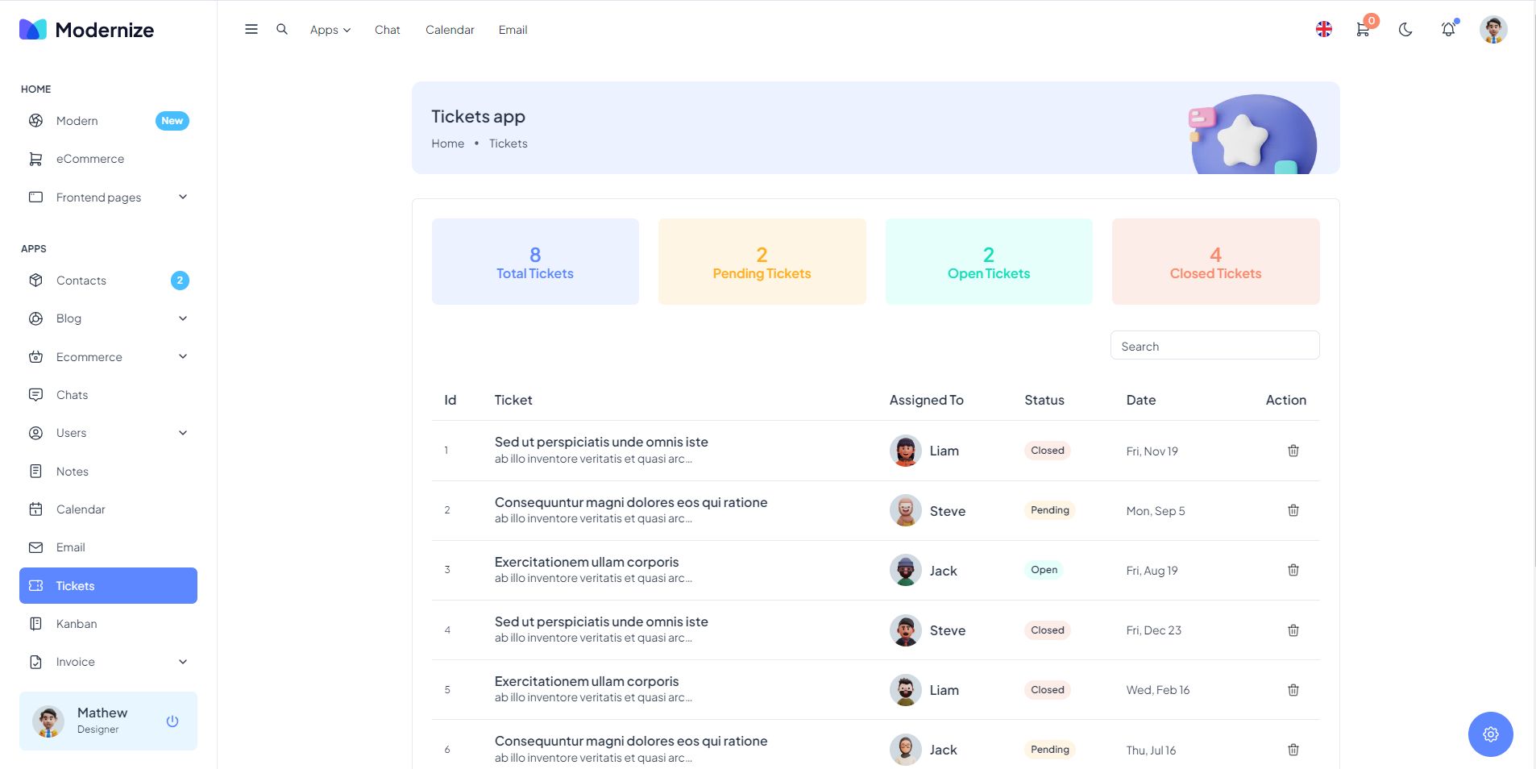Open the settings gear floating button

[1491, 734]
